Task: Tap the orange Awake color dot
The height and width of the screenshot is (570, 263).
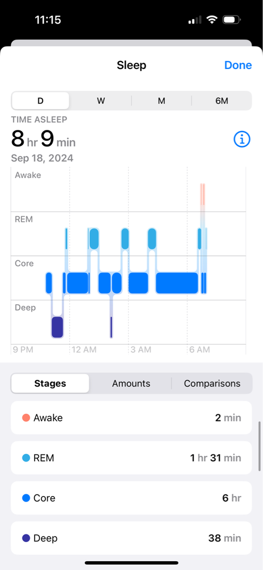Action: coord(26,418)
